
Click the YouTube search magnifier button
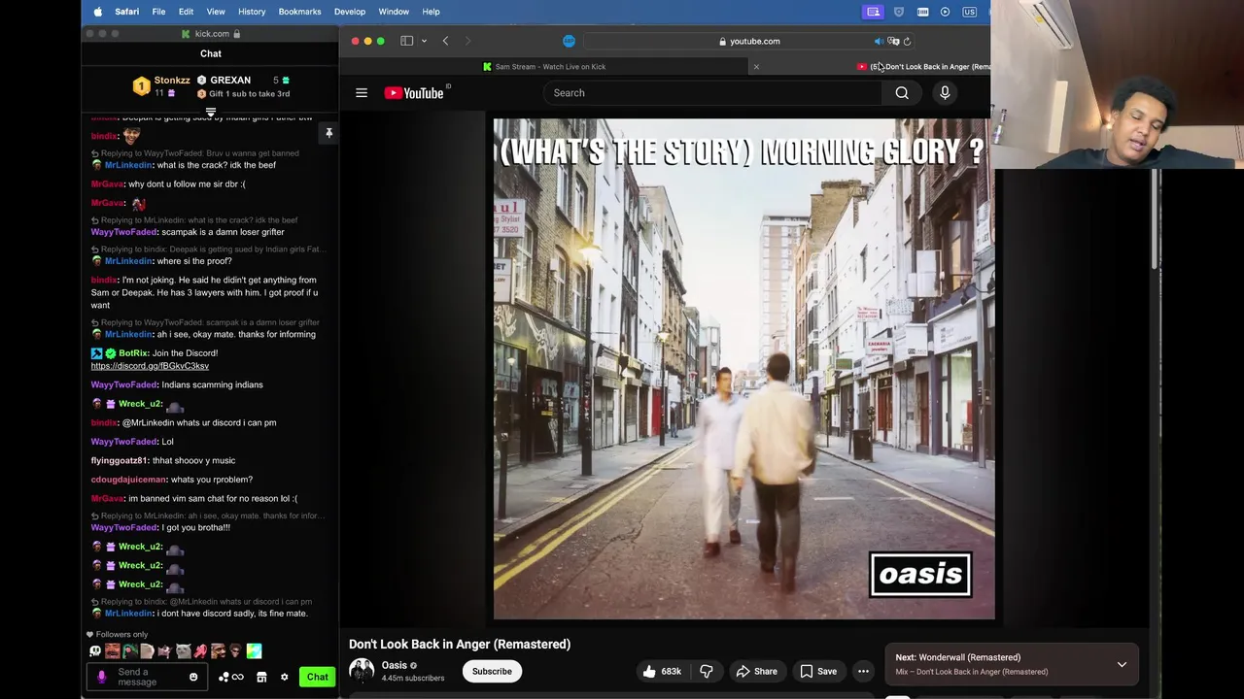tap(902, 93)
